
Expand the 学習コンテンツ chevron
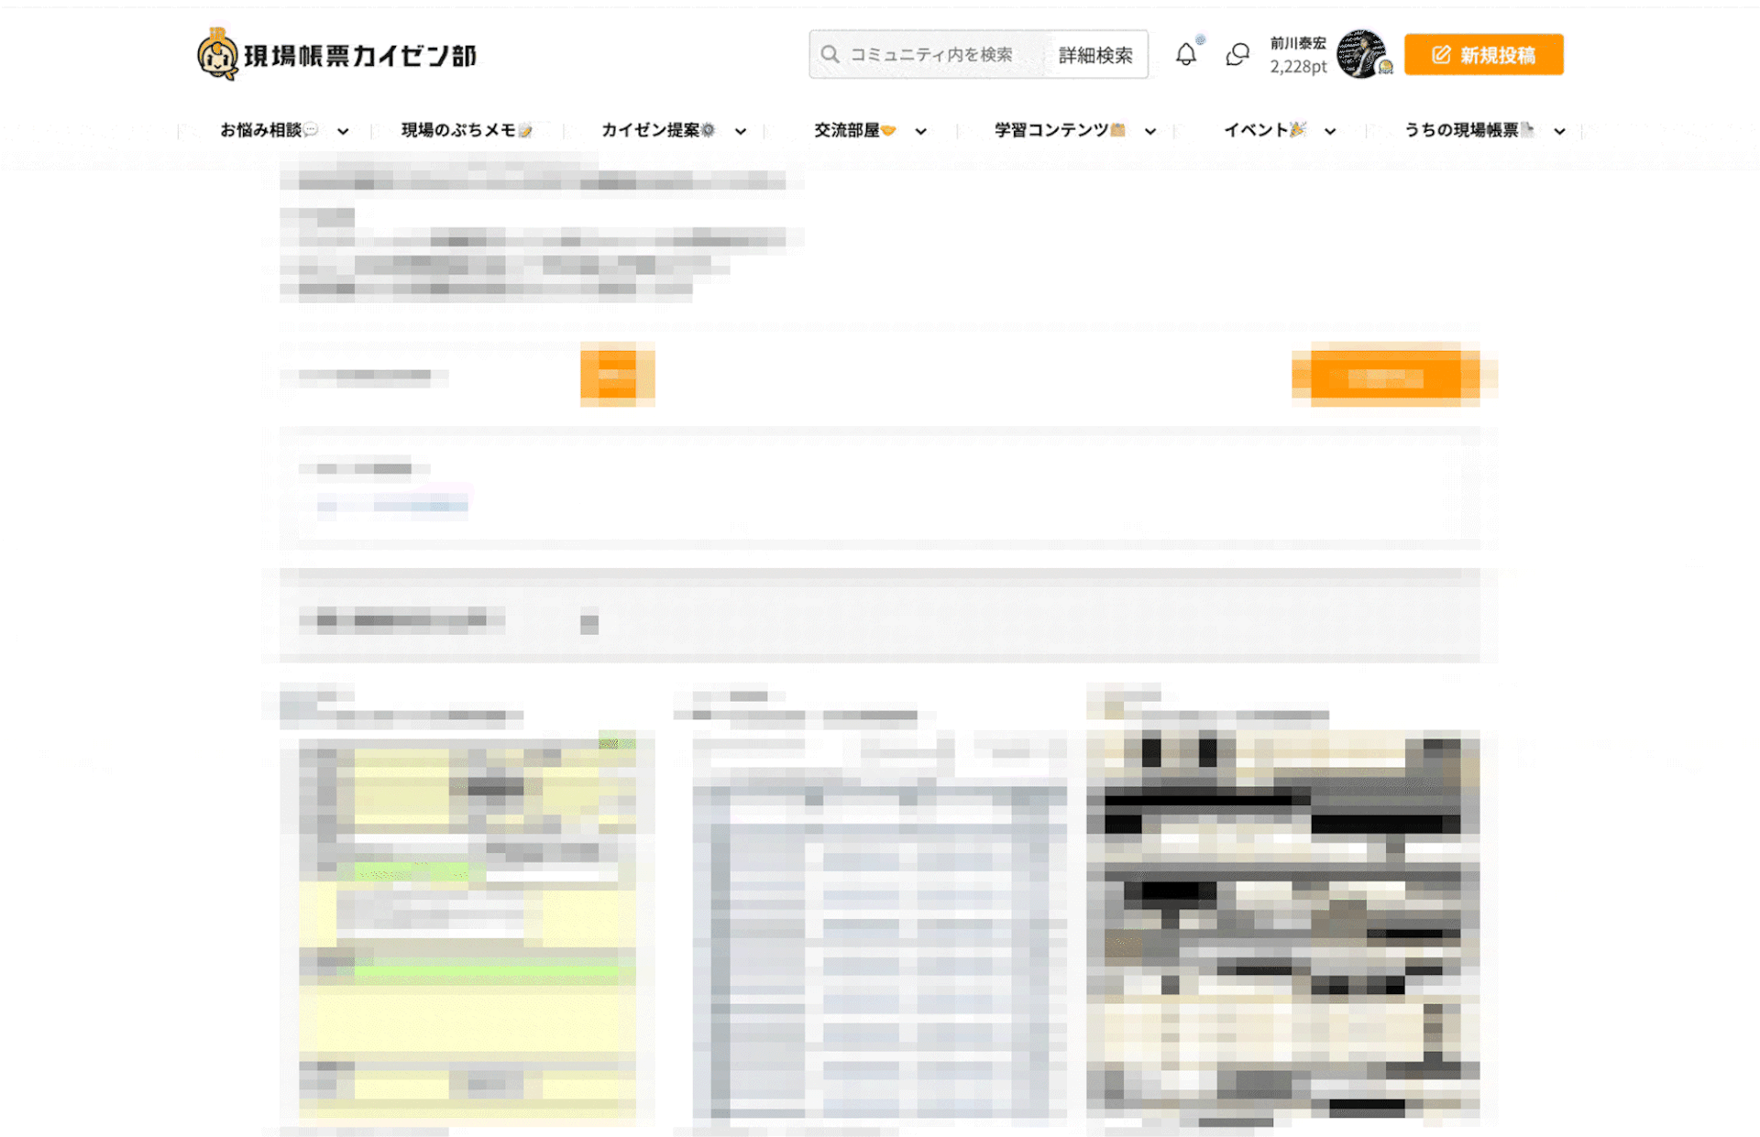coord(1150,131)
